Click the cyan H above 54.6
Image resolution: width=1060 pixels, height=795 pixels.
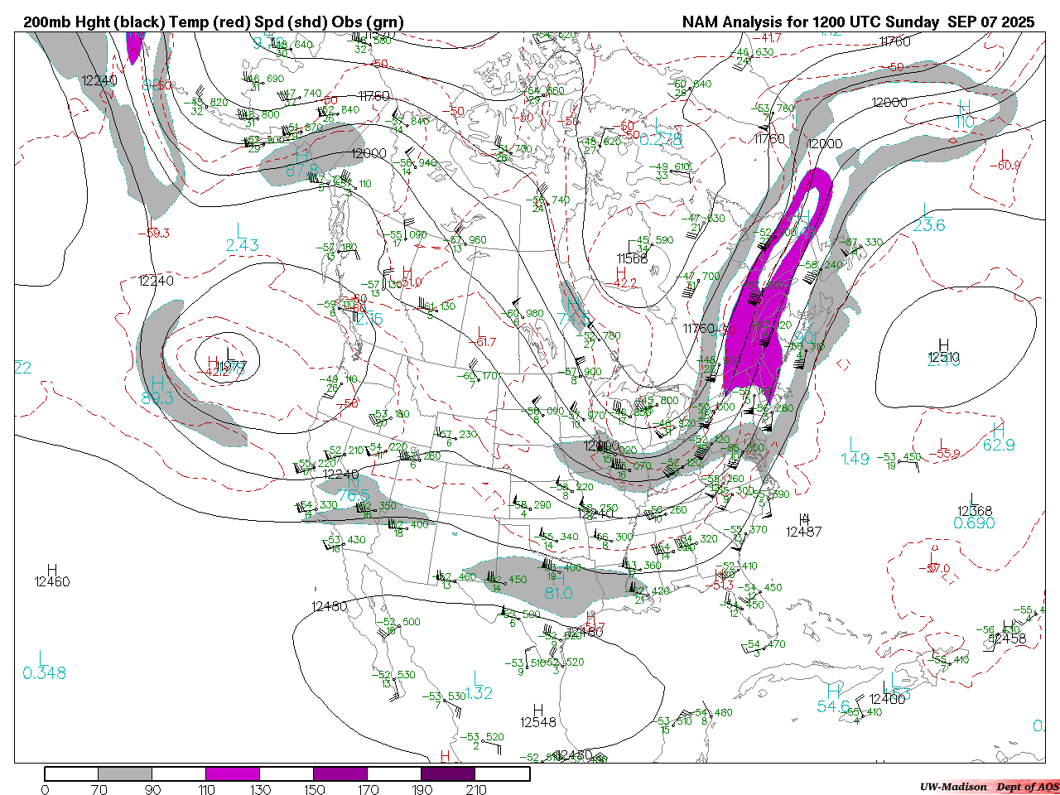click(x=834, y=691)
